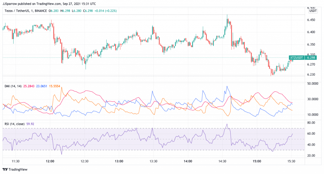324x174 pixels.
Task: Click the 15:00 time axis label
Action: [257, 161]
